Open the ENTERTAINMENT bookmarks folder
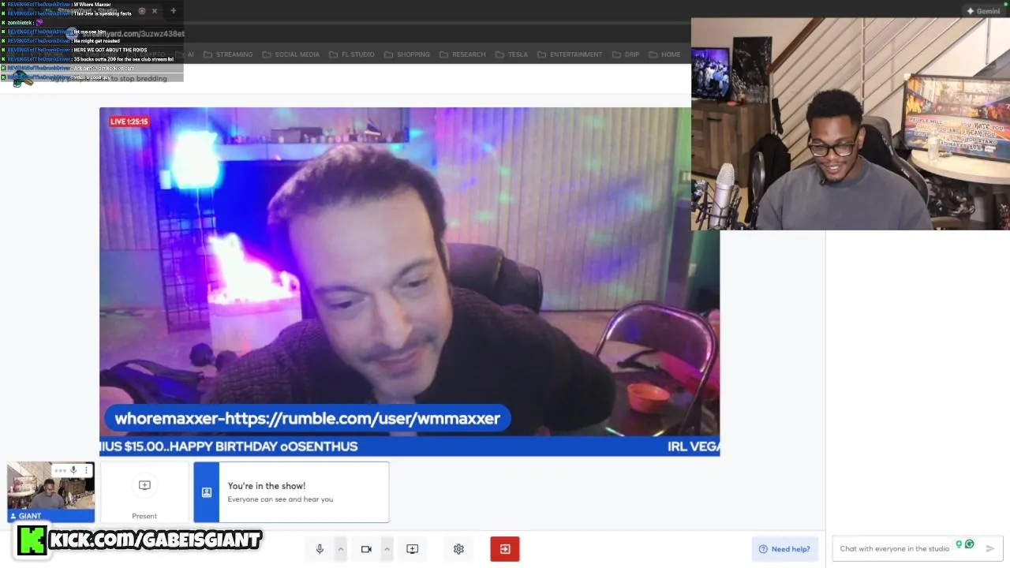 pos(570,54)
